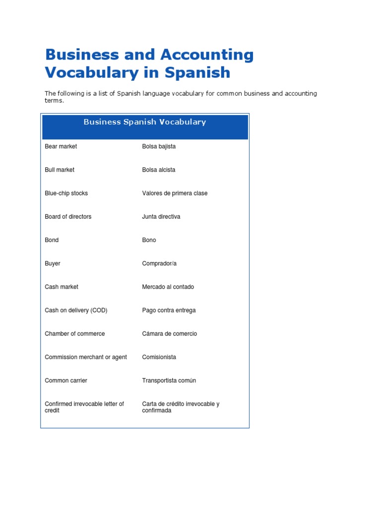Viewport: 381px width, 508px height.
Task: Click the introductory paragraph text
Action: coord(181,97)
